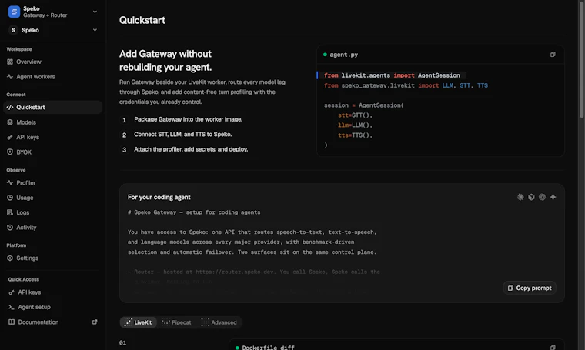Image resolution: width=585 pixels, height=350 pixels.
Task: Click the Claude starburst icon in coding agent card
Action: click(x=520, y=197)
